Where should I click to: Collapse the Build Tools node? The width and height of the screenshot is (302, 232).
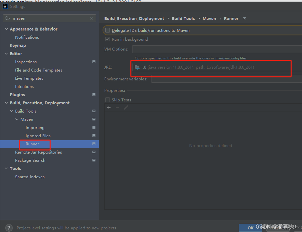coord(12,111)
